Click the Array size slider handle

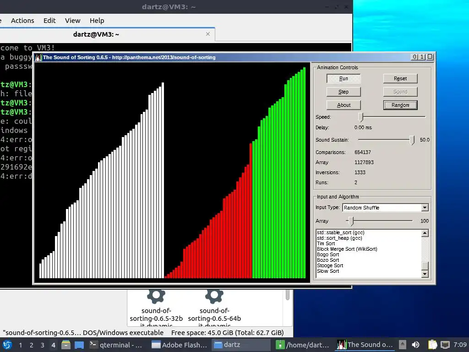(351, 221)
